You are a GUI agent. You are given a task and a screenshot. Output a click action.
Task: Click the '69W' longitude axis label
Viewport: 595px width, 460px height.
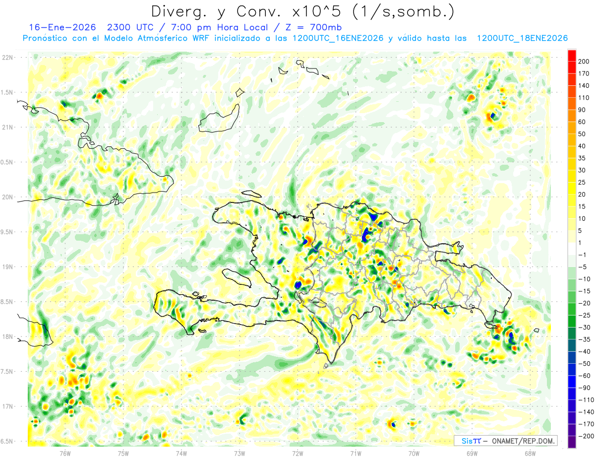[472, 453]
